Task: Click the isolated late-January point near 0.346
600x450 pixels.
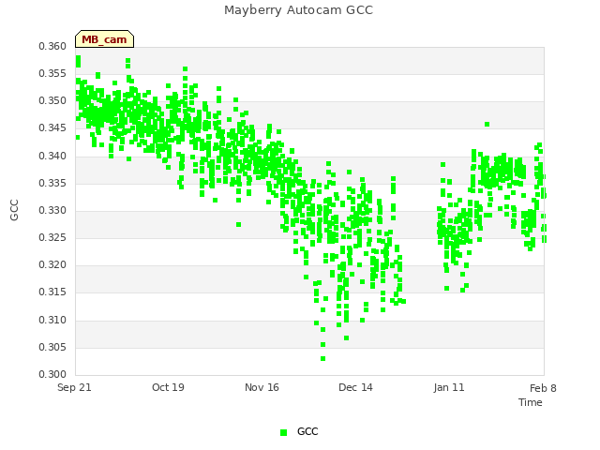Action: point(487,125)
